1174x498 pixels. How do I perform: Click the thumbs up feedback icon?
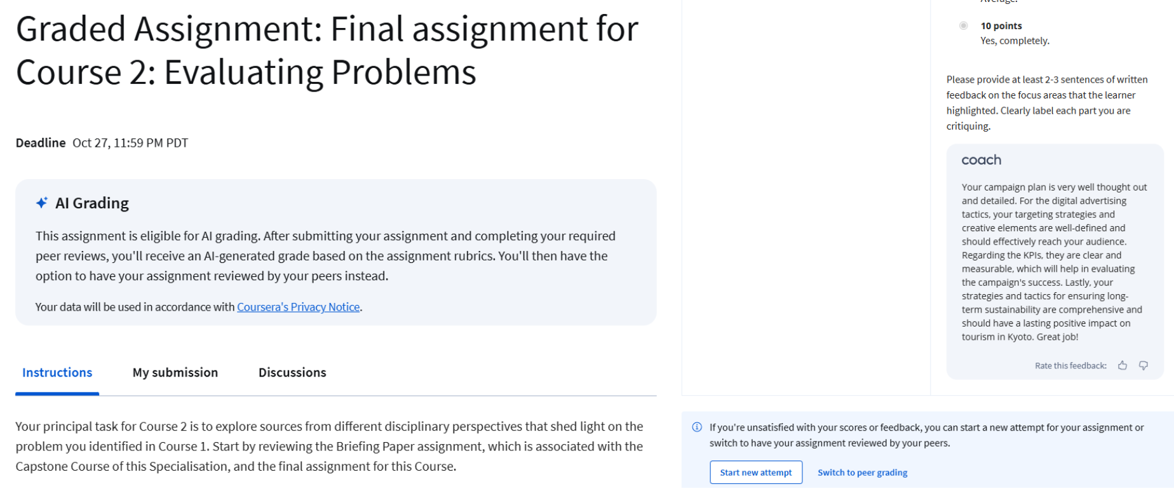[x=1123, y=365]
